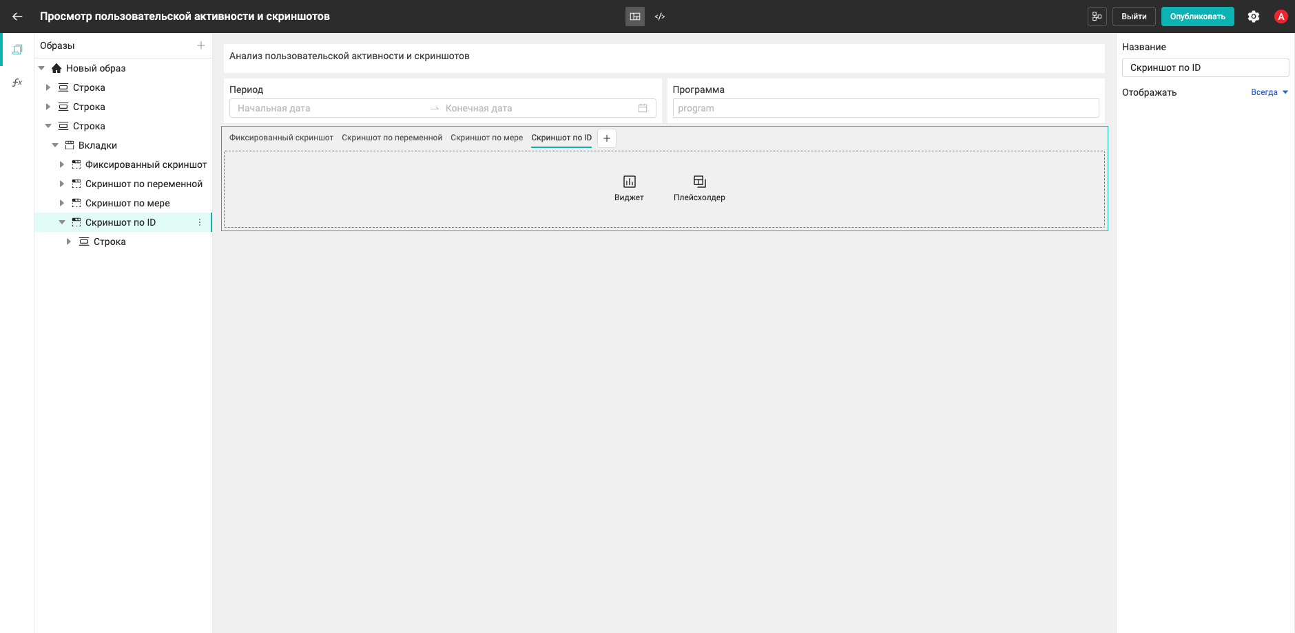
Task: Select Новый образ in the tree
Action: tap(96, 68)
